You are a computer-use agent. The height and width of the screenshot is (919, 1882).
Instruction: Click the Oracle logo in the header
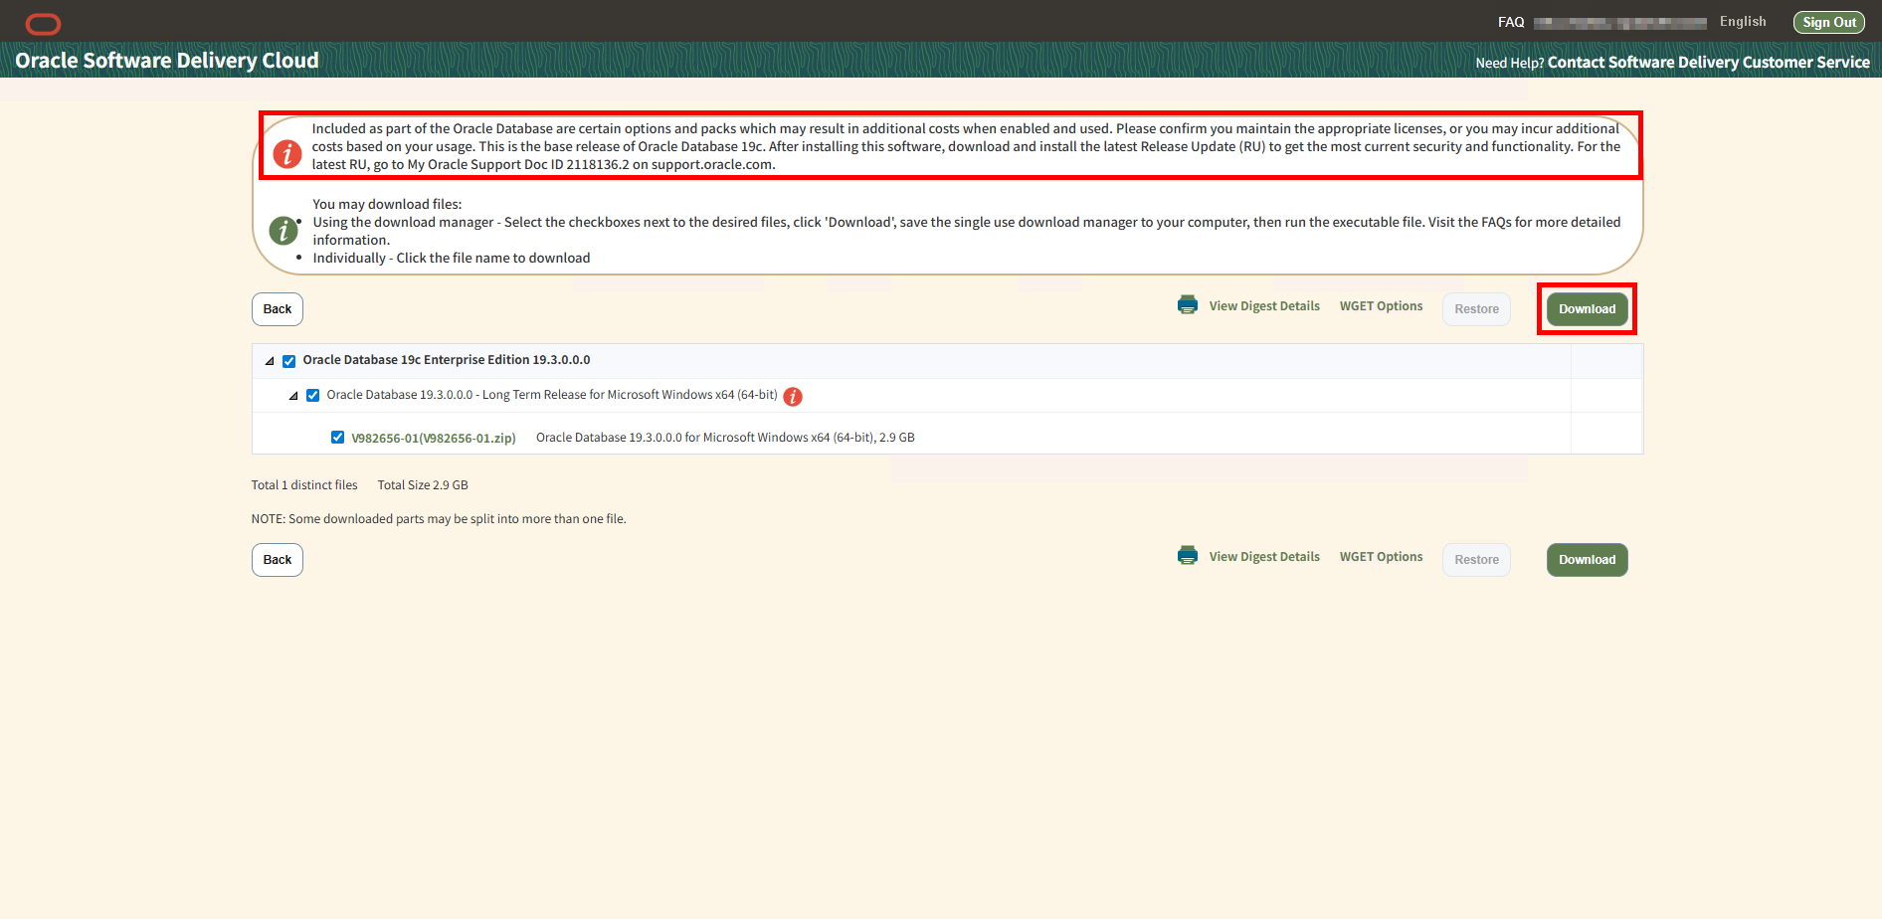(43, 23)
